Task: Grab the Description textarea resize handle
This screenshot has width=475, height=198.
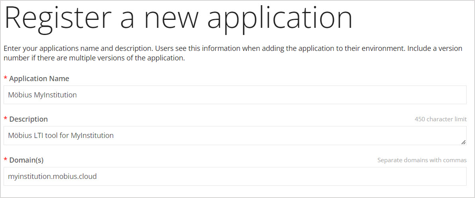Action: (x=463, y=142)
